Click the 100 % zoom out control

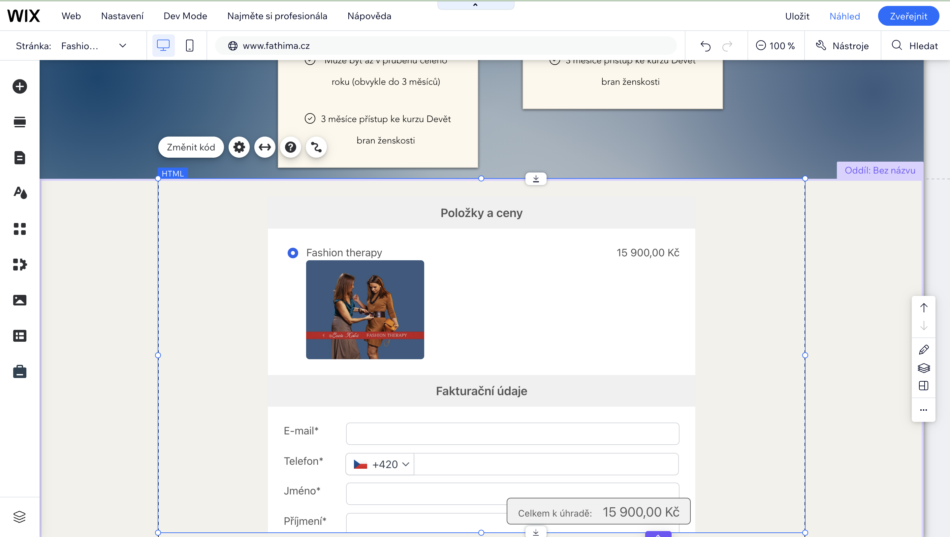pos(775,46)
